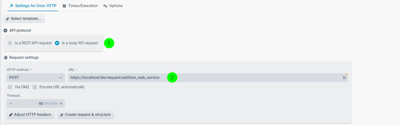The image size is (400, 125).
Task: Select the soap WS request radio option
Action: 57,43
